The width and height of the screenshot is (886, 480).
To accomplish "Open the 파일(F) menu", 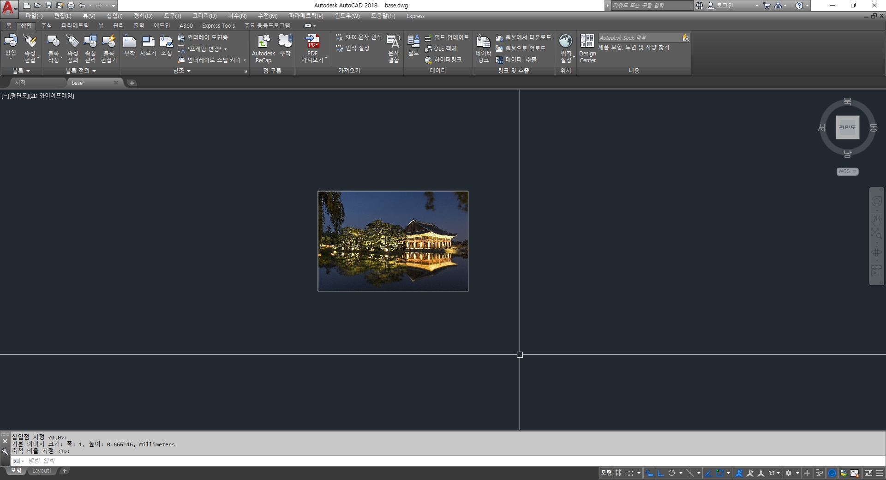I will coord(34,16).
